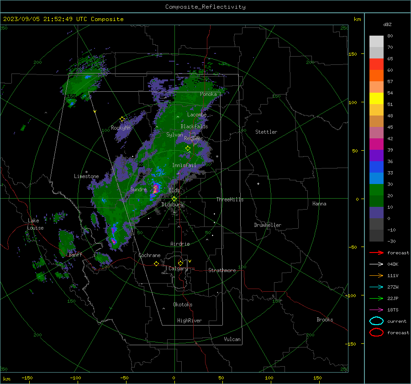
Task: Click the magenta 42 dBZ legend swatch
Action: coord(376,144)
